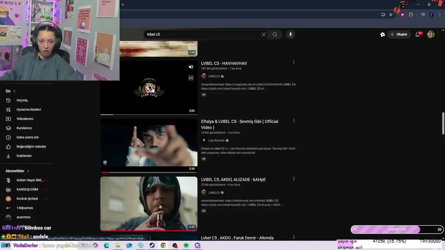Click the history clock icon in sidebar

[8, 100]
